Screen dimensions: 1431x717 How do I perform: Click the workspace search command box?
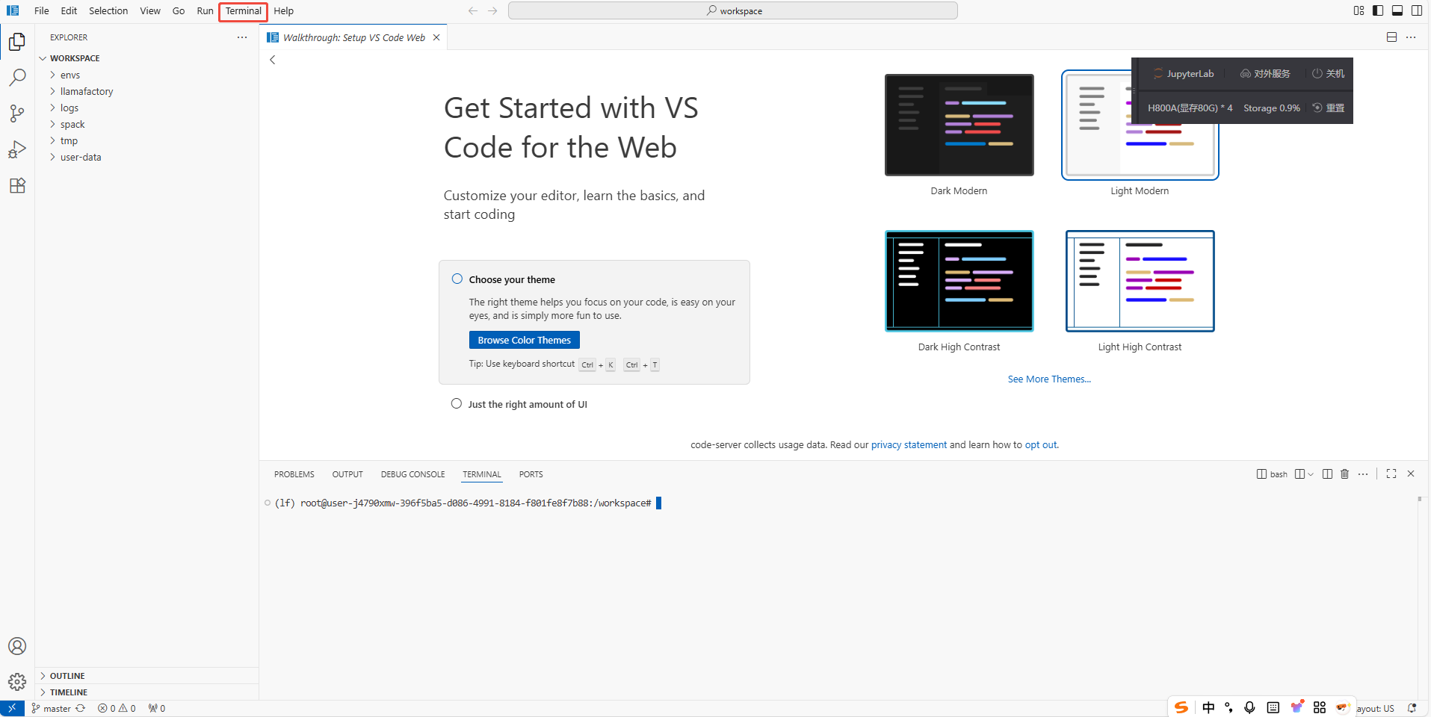coord(732,11)
